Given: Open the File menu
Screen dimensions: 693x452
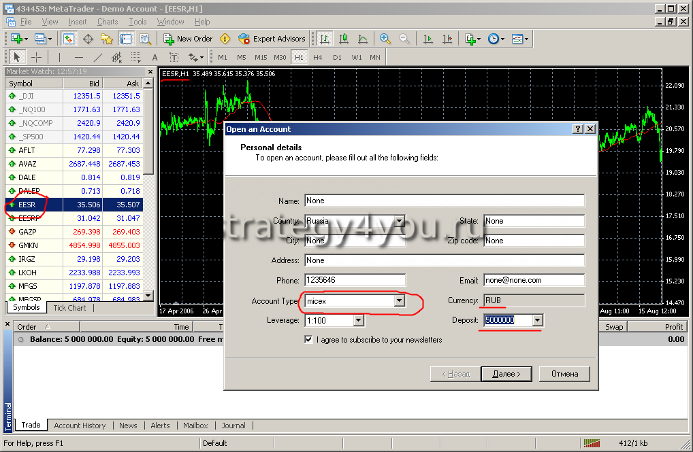Looking at the screenshot, I should tap(26, 22).
